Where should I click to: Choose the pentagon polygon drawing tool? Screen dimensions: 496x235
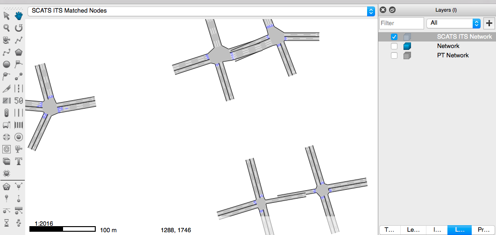19,52
